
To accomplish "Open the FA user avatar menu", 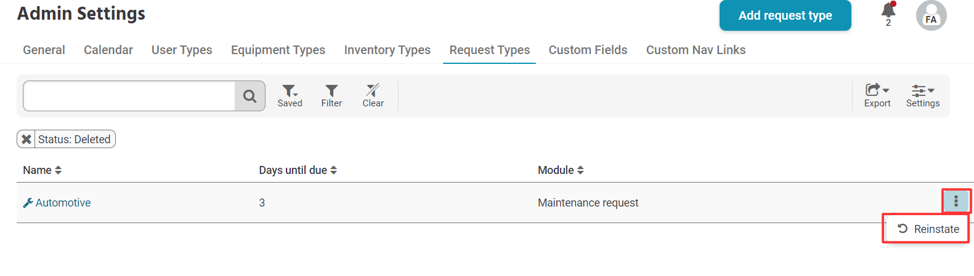I will (x=931, y=16).
